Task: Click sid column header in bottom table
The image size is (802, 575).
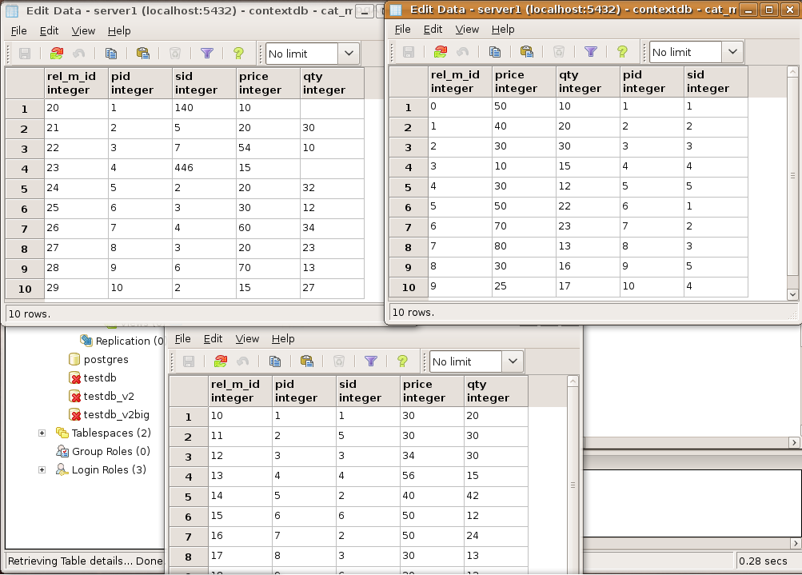Action: (368, 391)
